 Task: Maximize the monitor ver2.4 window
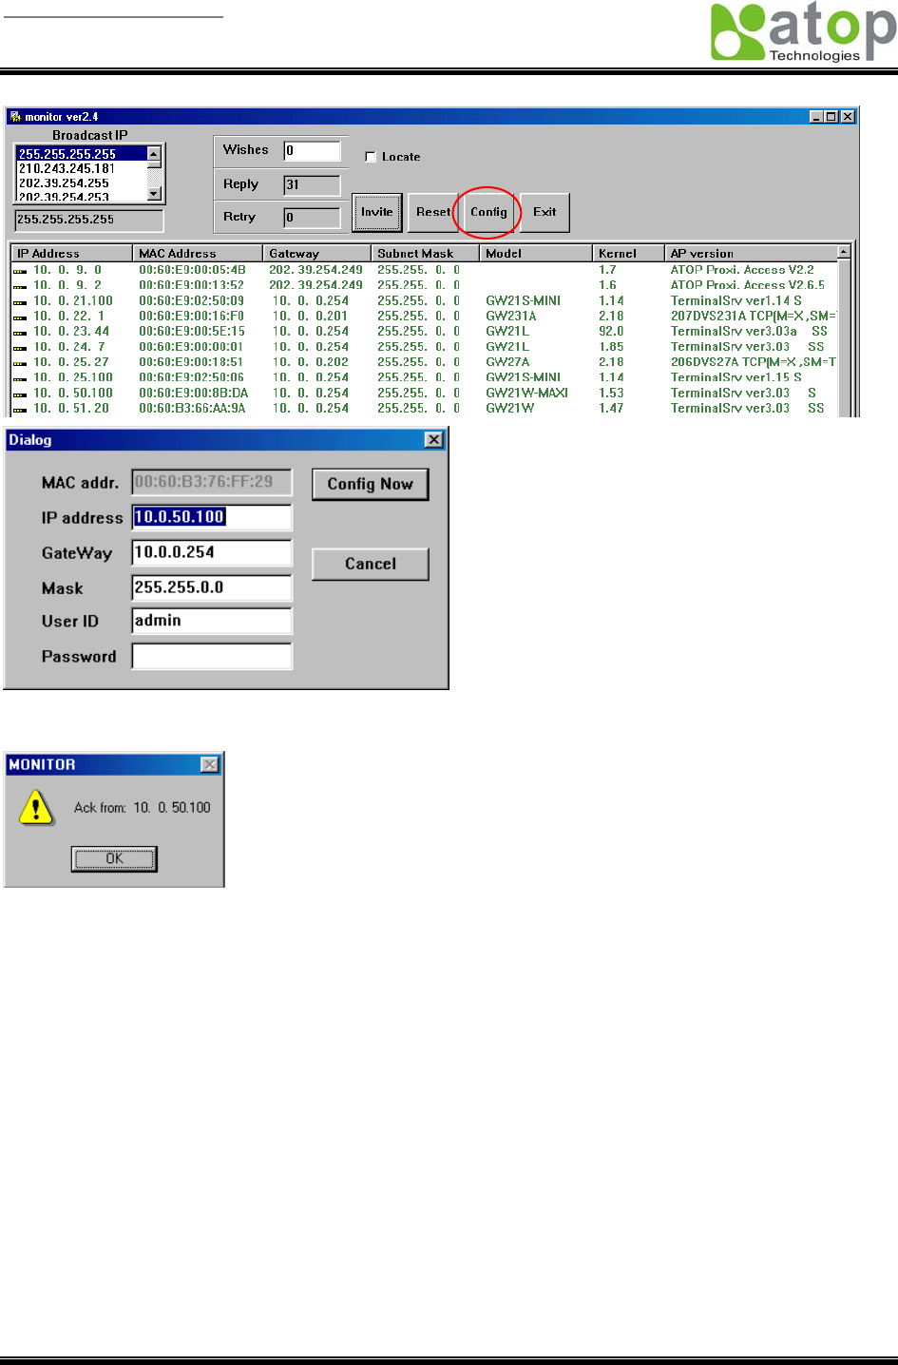831,117
